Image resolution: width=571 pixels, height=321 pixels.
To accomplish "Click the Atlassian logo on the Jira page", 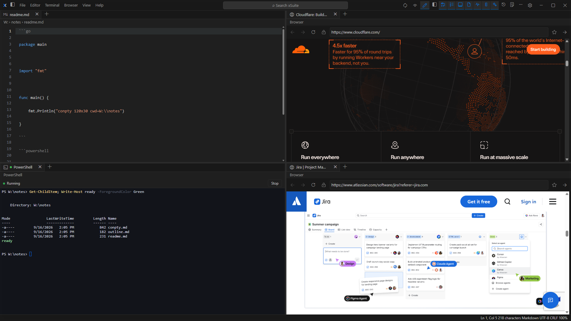I will [297, 202].
